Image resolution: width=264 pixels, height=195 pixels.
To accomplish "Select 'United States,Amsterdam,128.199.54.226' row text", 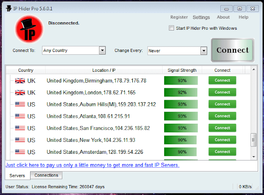I will [95, 152].
